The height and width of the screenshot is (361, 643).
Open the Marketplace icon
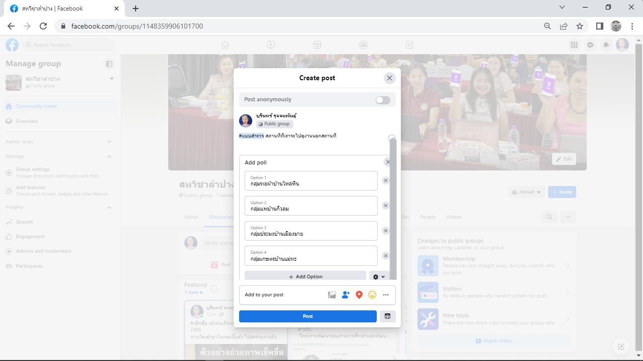point(317,45)
